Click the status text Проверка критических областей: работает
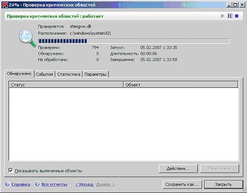 pyautogui.click(x=55, y=16)
